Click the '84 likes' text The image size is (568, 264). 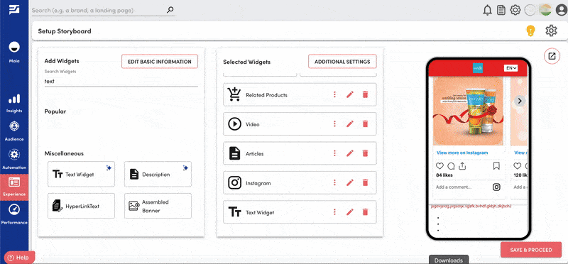click(444, 175)
